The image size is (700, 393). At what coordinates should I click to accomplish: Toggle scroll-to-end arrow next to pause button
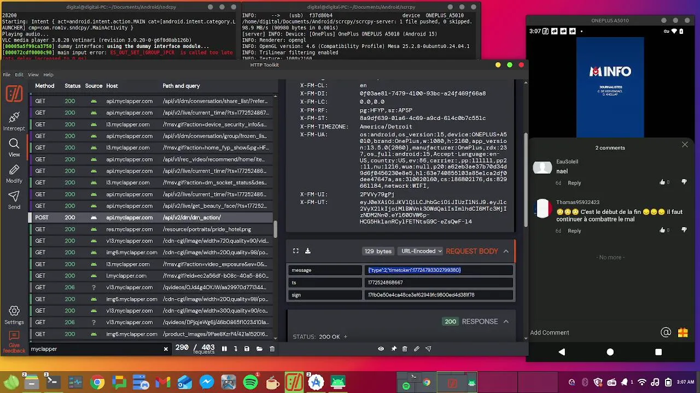236,349
